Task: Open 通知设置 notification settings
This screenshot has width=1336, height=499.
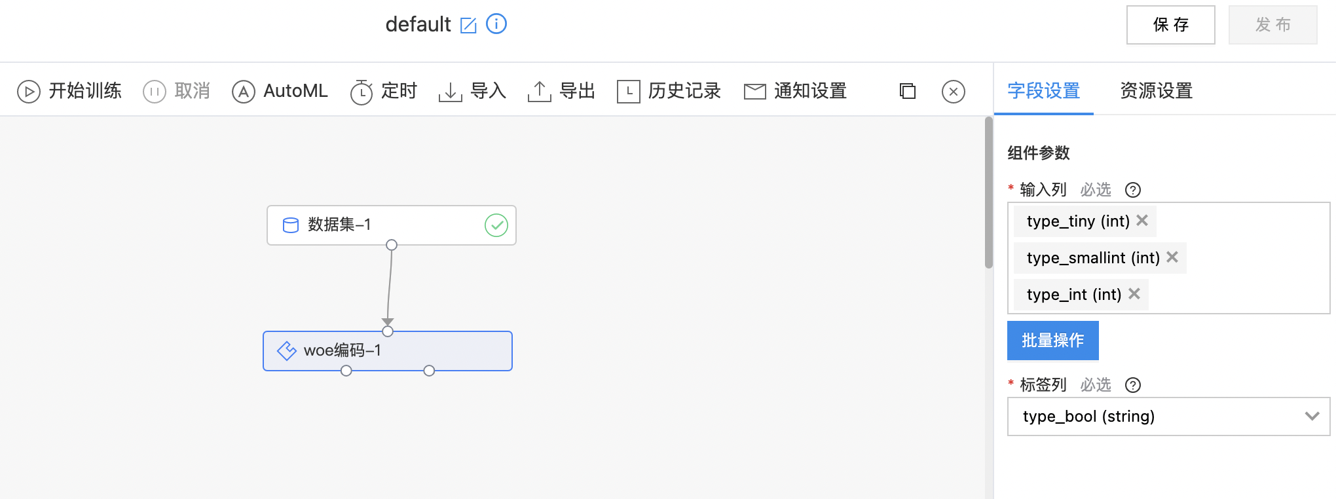Action: (x=796, y=91)
